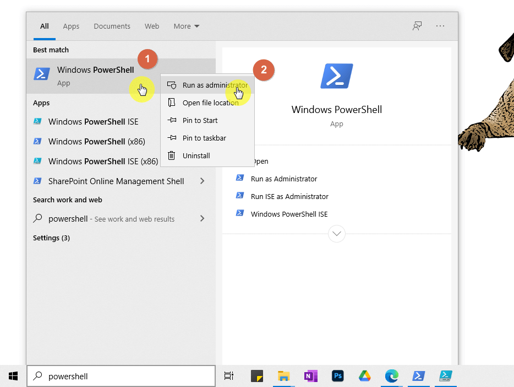This screenshot has width=514, height=387.
Task: Switch to the Web tab
Action: (152, 26)
